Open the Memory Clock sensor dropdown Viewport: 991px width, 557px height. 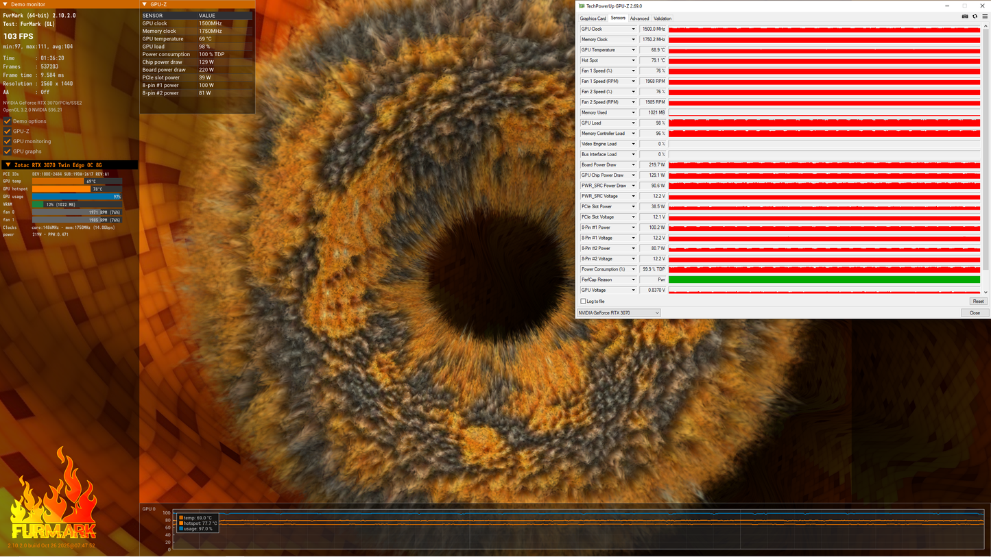(633, 40)
